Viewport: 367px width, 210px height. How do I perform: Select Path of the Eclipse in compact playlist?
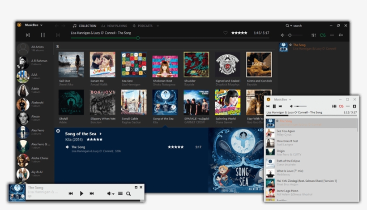[312, 163]
